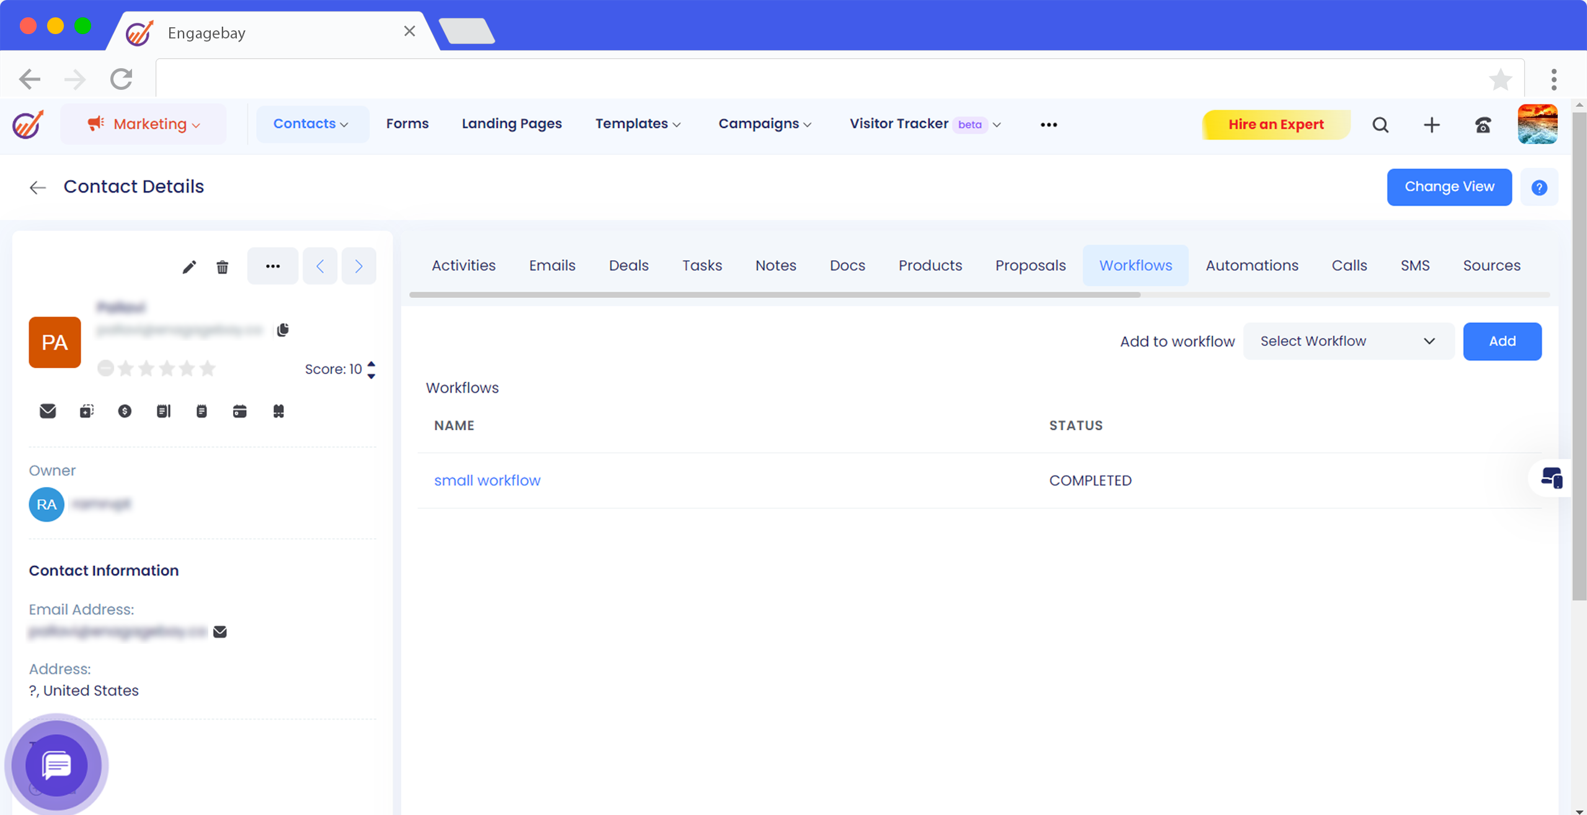The image size is (1587, 815).
Task: Switch to the Activities tab
Action: tap(463, 265)
